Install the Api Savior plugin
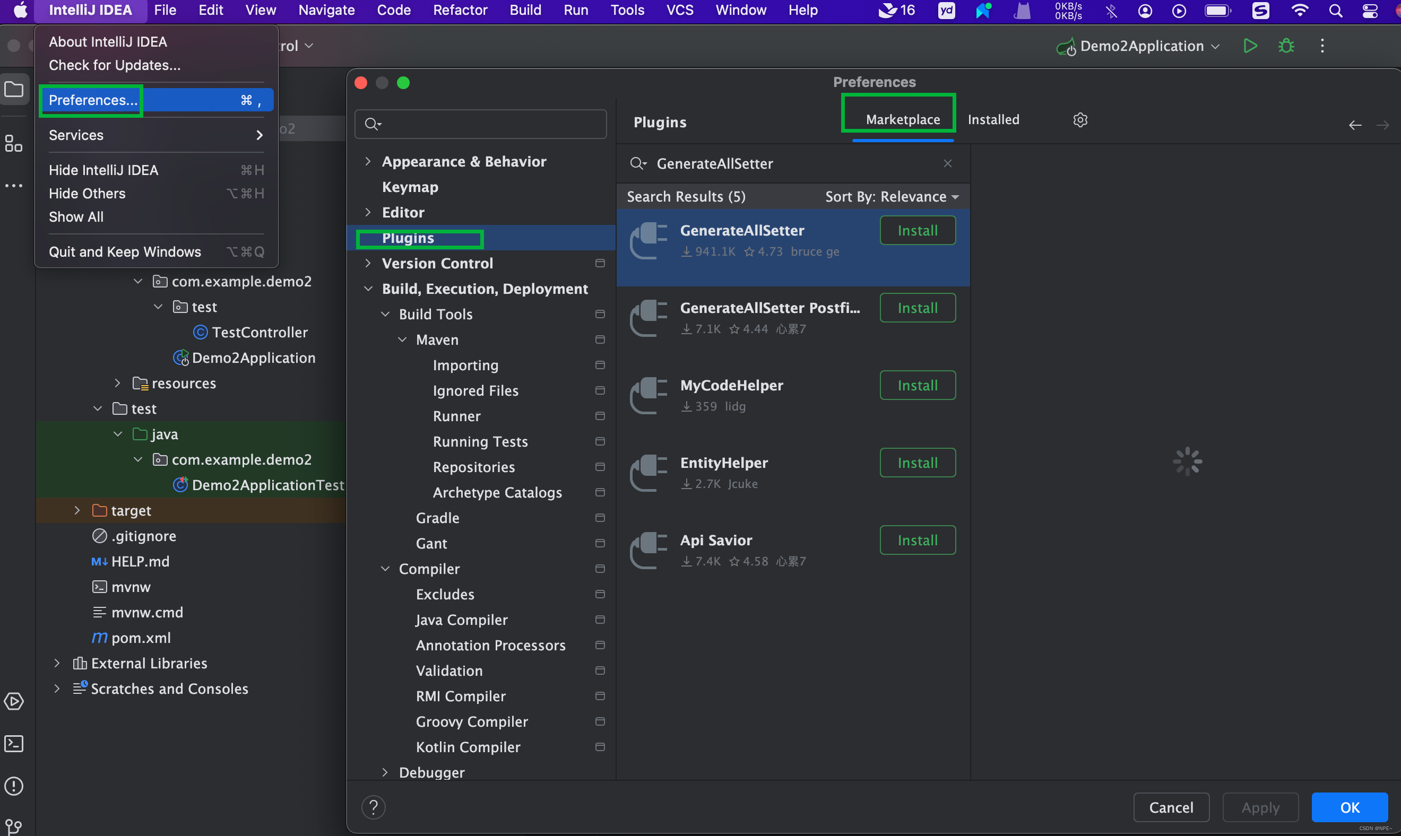This screenshot has height=836, width=1401. click(918, 540)
